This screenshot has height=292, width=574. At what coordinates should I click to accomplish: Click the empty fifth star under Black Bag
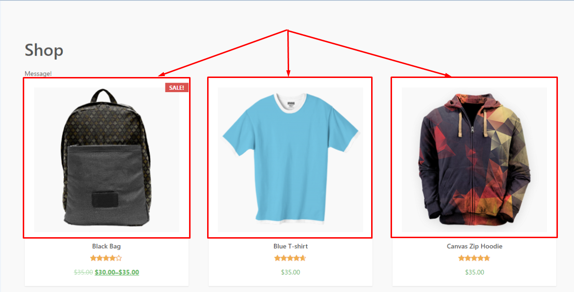[x=119, y=258]
